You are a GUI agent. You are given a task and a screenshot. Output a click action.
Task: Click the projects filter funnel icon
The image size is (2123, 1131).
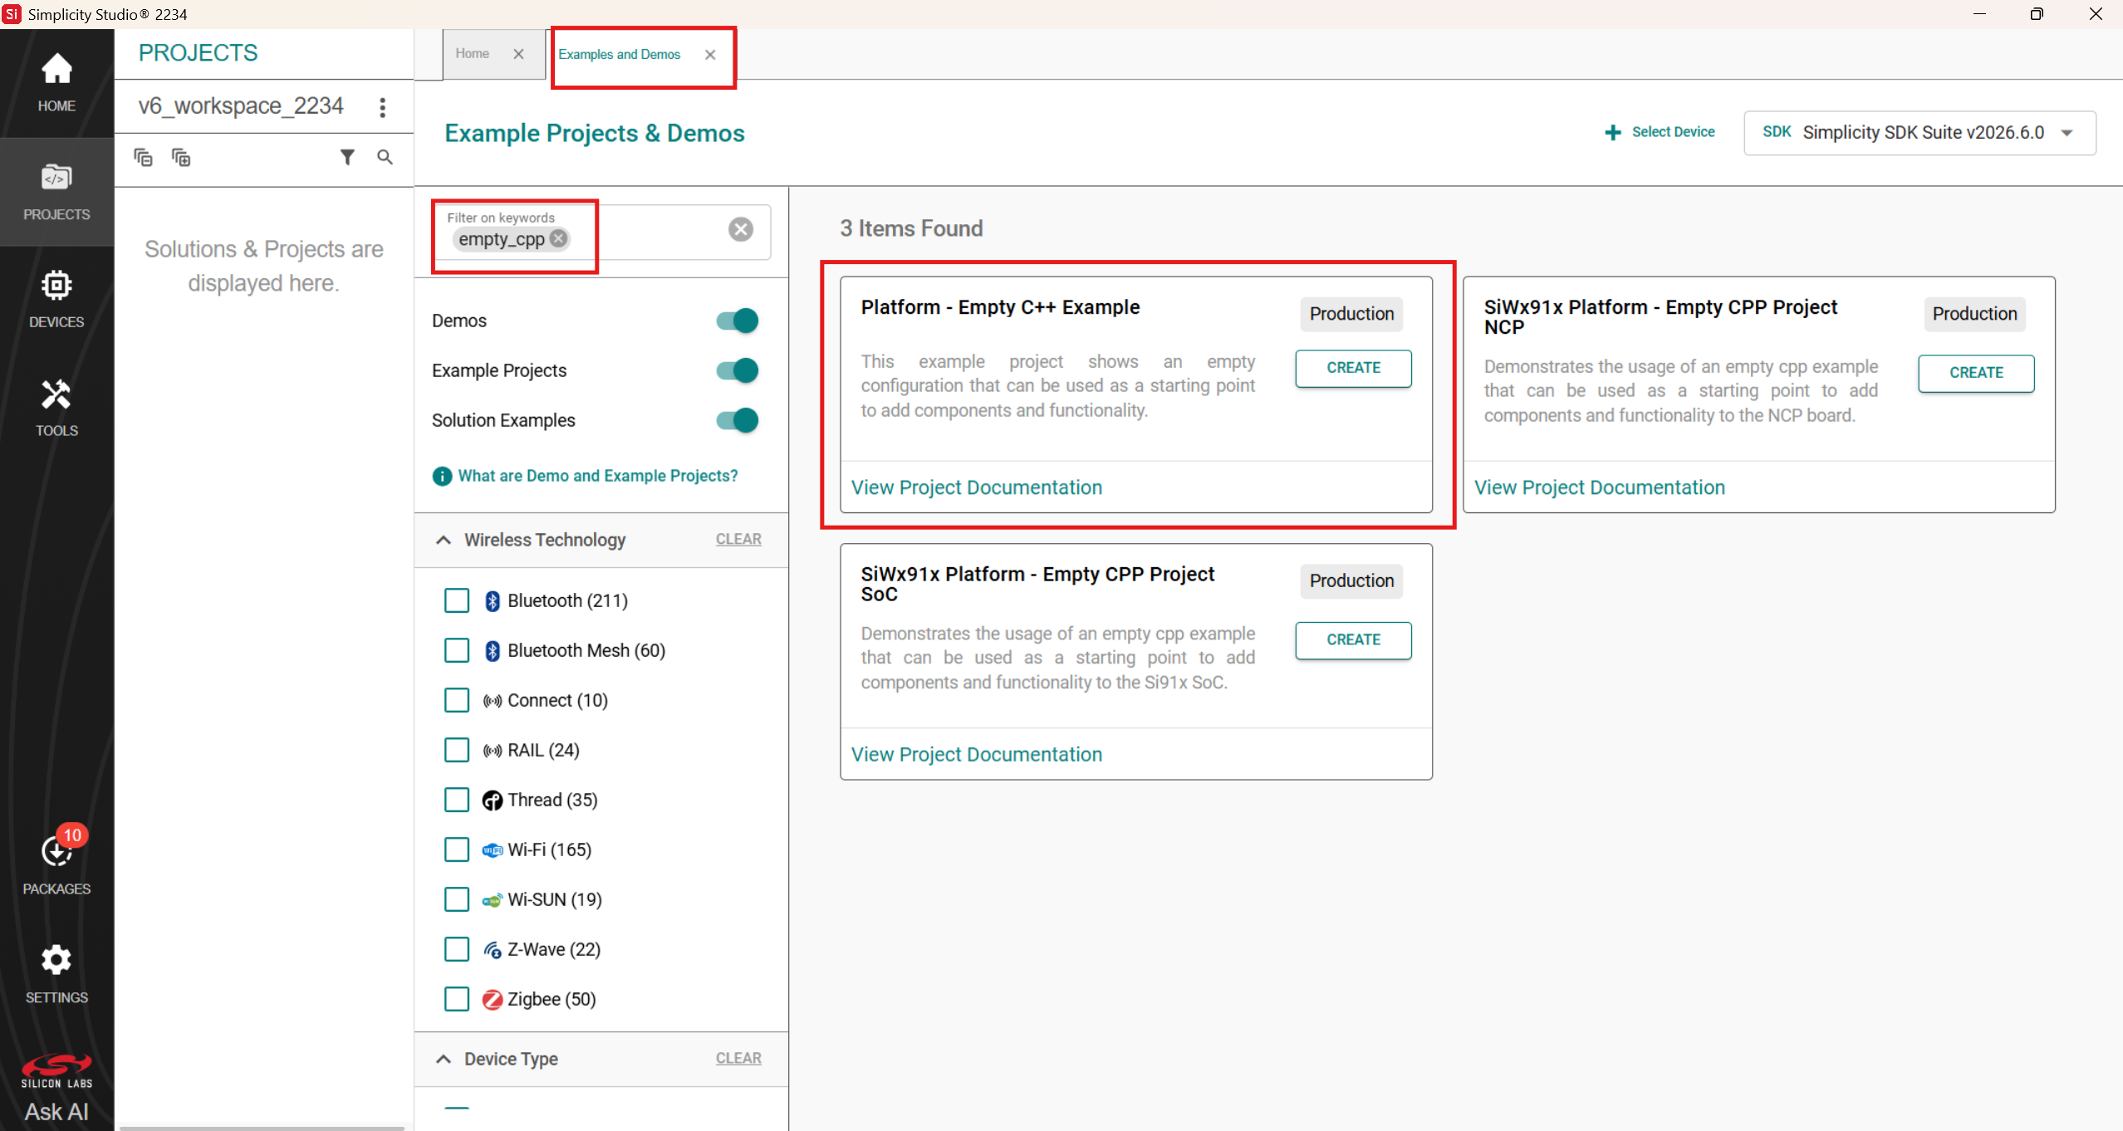(x=347, y=157)
